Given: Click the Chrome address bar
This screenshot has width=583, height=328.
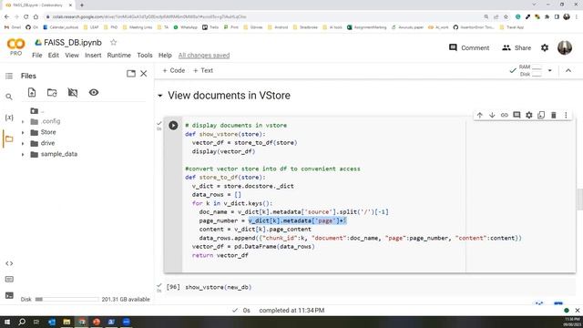Looking at the screenshot, I should pos(261,16).
